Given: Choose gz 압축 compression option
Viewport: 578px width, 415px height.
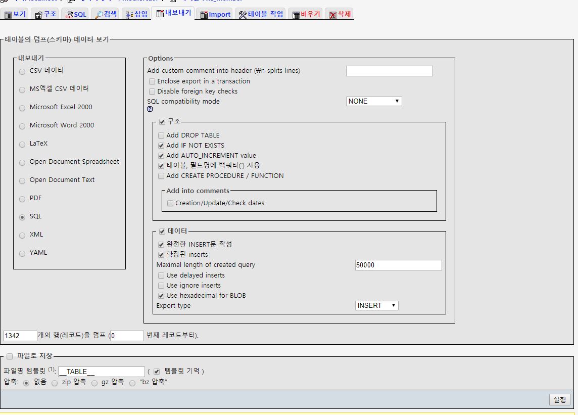Looking at the screenshot, I should click(94, 383).
